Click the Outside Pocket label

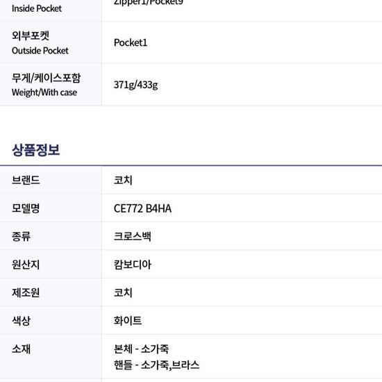[x=40, y=51]
